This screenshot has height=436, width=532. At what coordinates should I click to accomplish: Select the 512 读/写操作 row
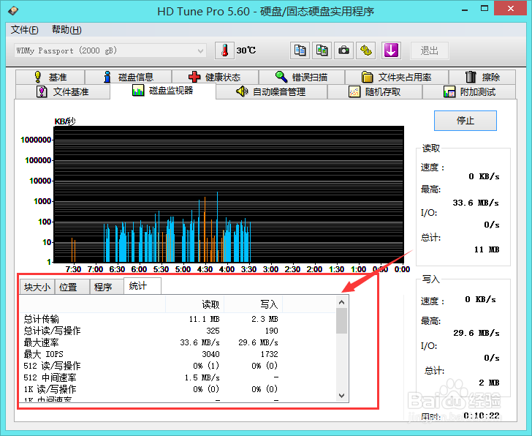[x=177, y=366]
